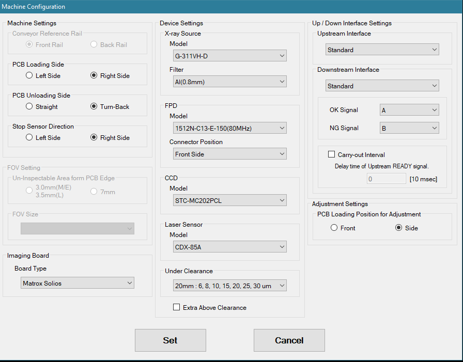Click 'Delay time of Upstream READY signal.' text
Viewport: 463px width, 362px height.
click(x=381, y=166)
